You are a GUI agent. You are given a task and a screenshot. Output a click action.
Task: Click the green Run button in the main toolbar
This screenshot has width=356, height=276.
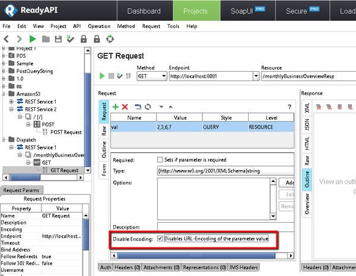point(33,39)
